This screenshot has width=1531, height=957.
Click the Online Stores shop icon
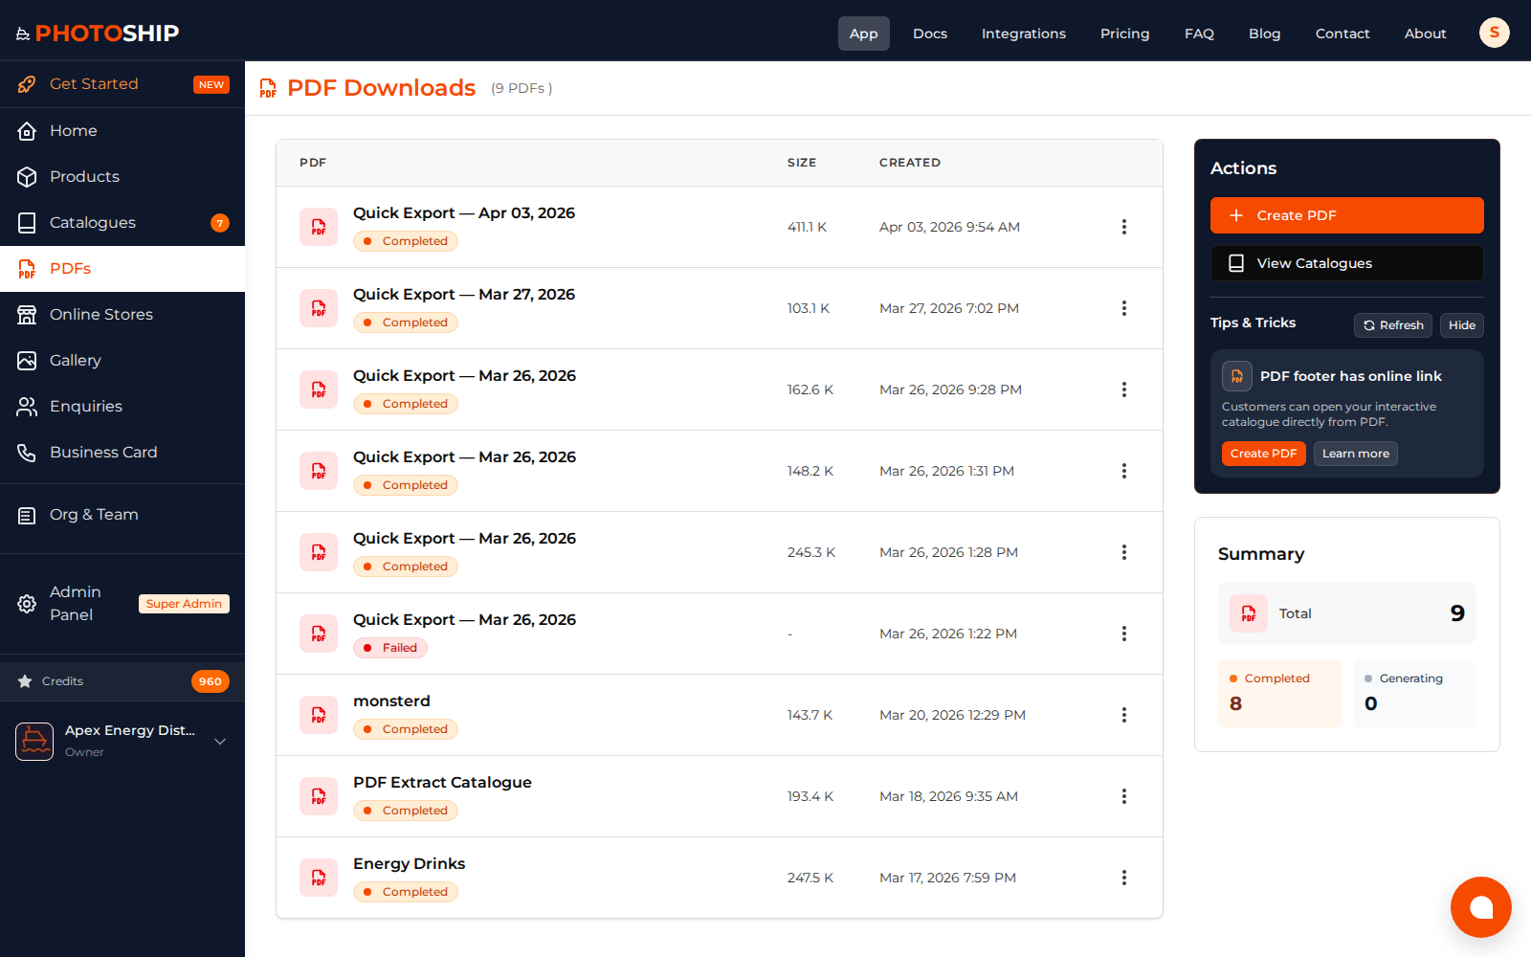click(27, 315)
